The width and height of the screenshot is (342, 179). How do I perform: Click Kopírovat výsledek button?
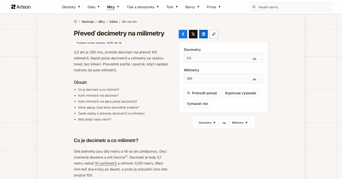click(241, 93)
